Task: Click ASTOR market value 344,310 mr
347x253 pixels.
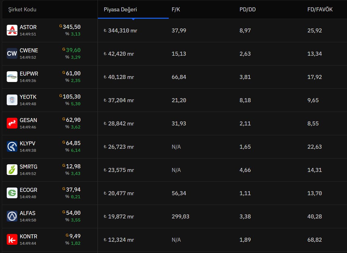Action: pyautogui.click(x=120, y=31)
